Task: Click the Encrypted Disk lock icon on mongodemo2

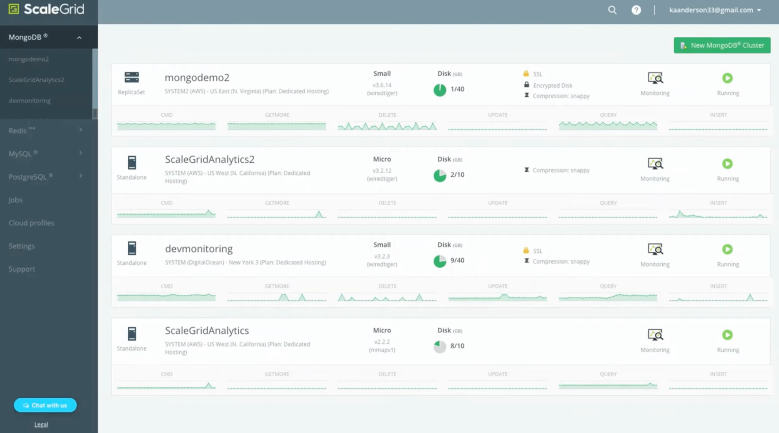Action: (x=526, y=85)
